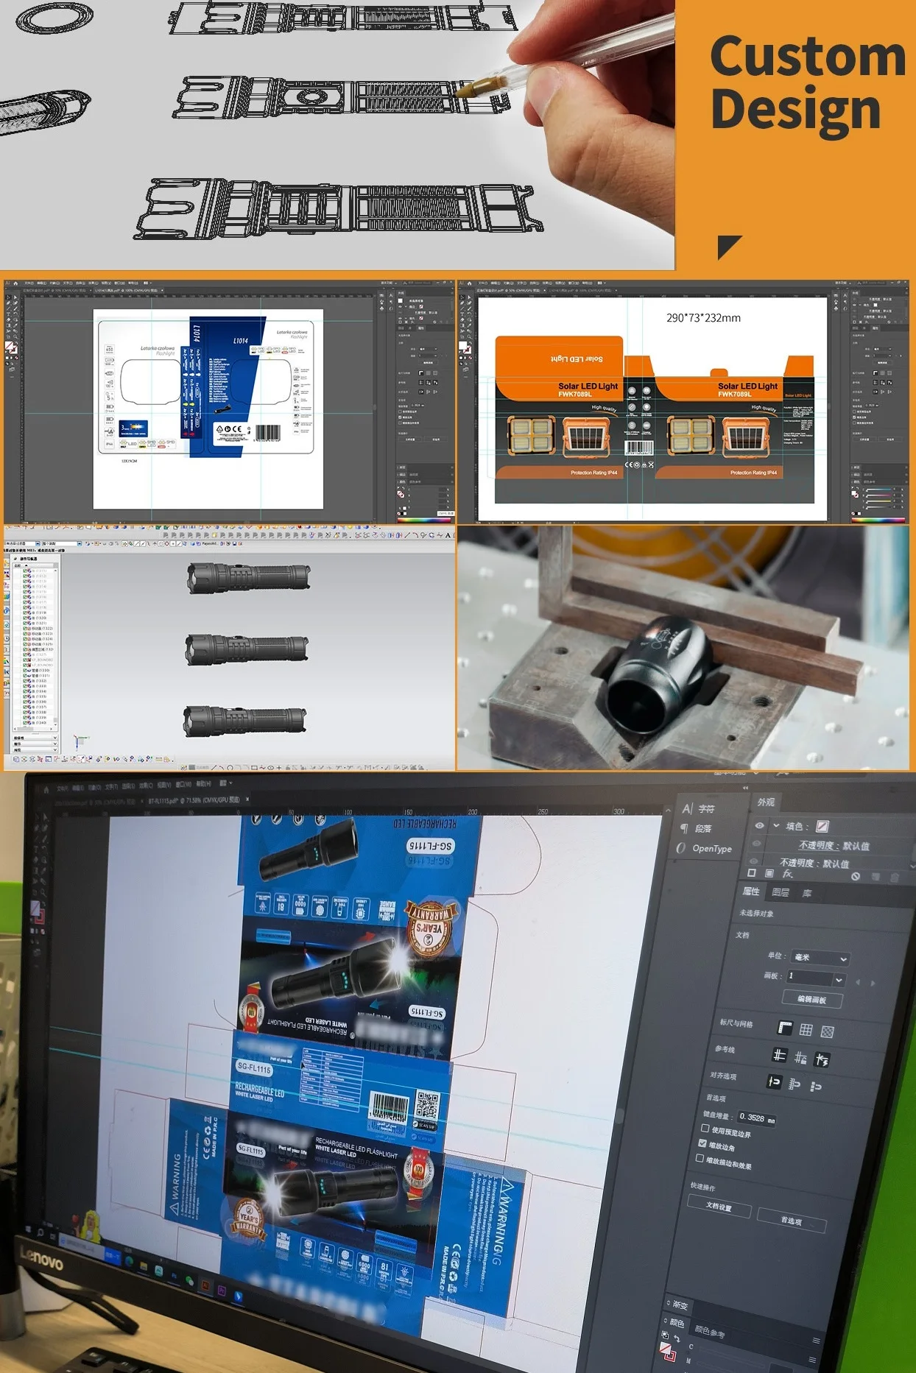The height and width of the screenshot is (1373, 916).
Task: Click the show grid icon under 标尺与网格
Action: pyautogui.click(x=806, y=1029)
